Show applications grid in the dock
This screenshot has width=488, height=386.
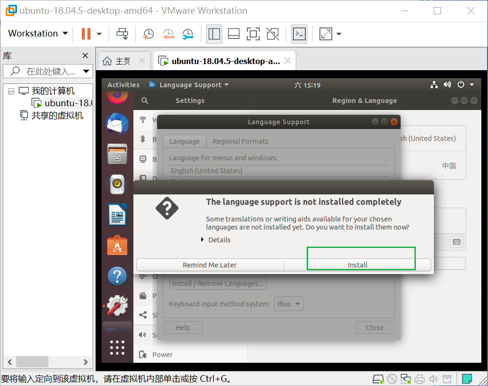coord(117,348)
